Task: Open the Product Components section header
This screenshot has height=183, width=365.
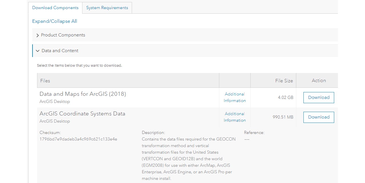Action: click(63, 35)
